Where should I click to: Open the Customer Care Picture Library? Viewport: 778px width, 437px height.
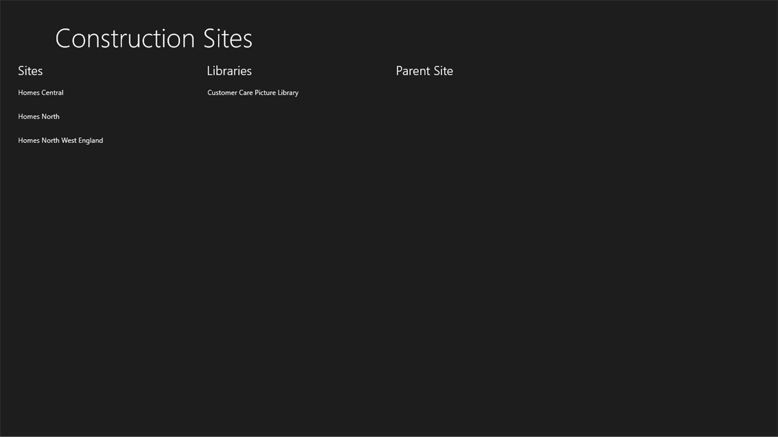pyautogui.click(x=252, y=93)
